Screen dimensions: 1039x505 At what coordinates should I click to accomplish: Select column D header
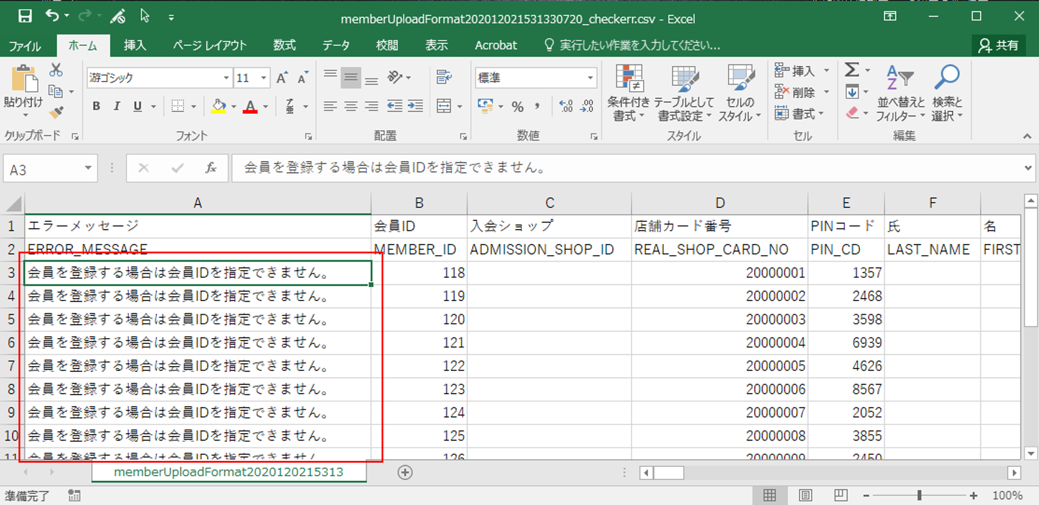click(x=720, y=203)
